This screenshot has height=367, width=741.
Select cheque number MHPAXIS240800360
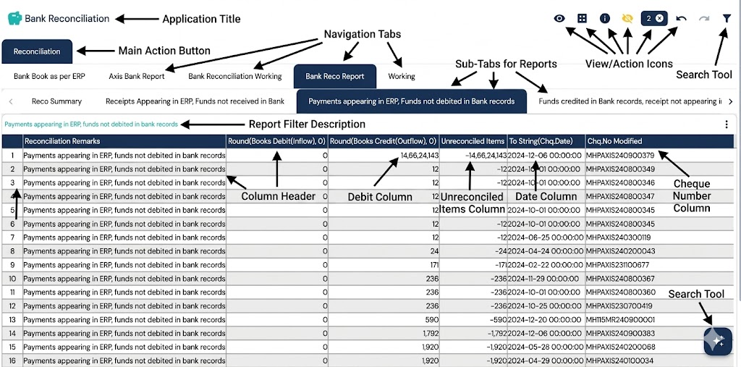coord(620,292)
